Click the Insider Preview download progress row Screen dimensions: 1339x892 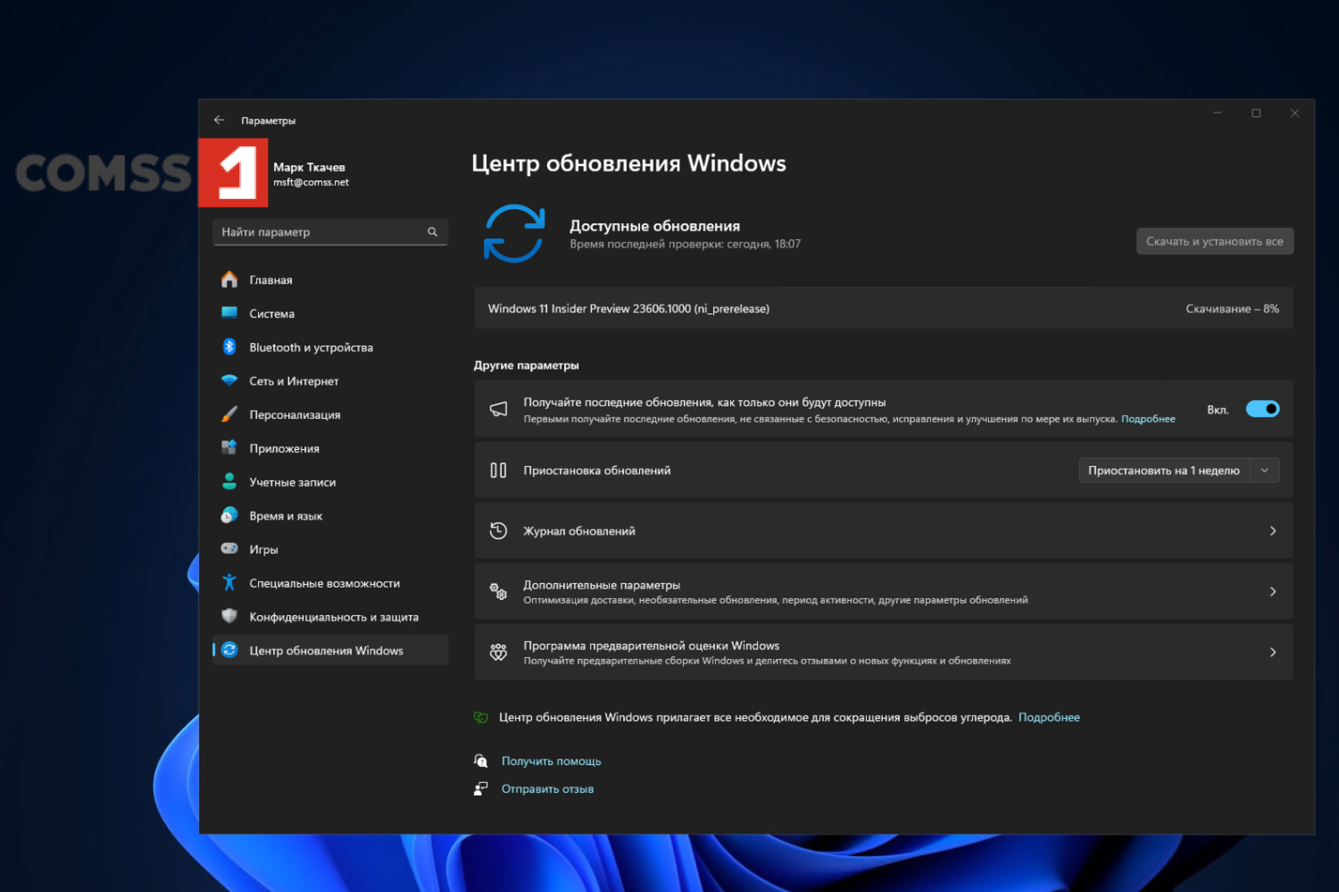point(884,308)
